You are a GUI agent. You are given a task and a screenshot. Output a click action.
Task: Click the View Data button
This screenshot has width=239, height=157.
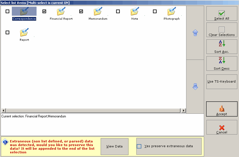coord(114,146)
